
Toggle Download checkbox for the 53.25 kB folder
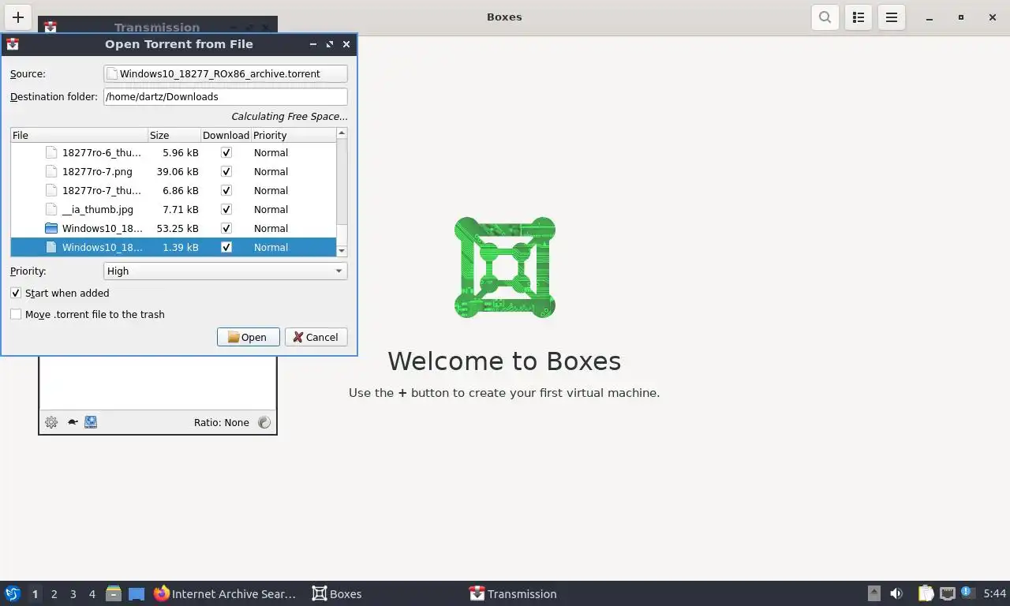click(226, 228)
